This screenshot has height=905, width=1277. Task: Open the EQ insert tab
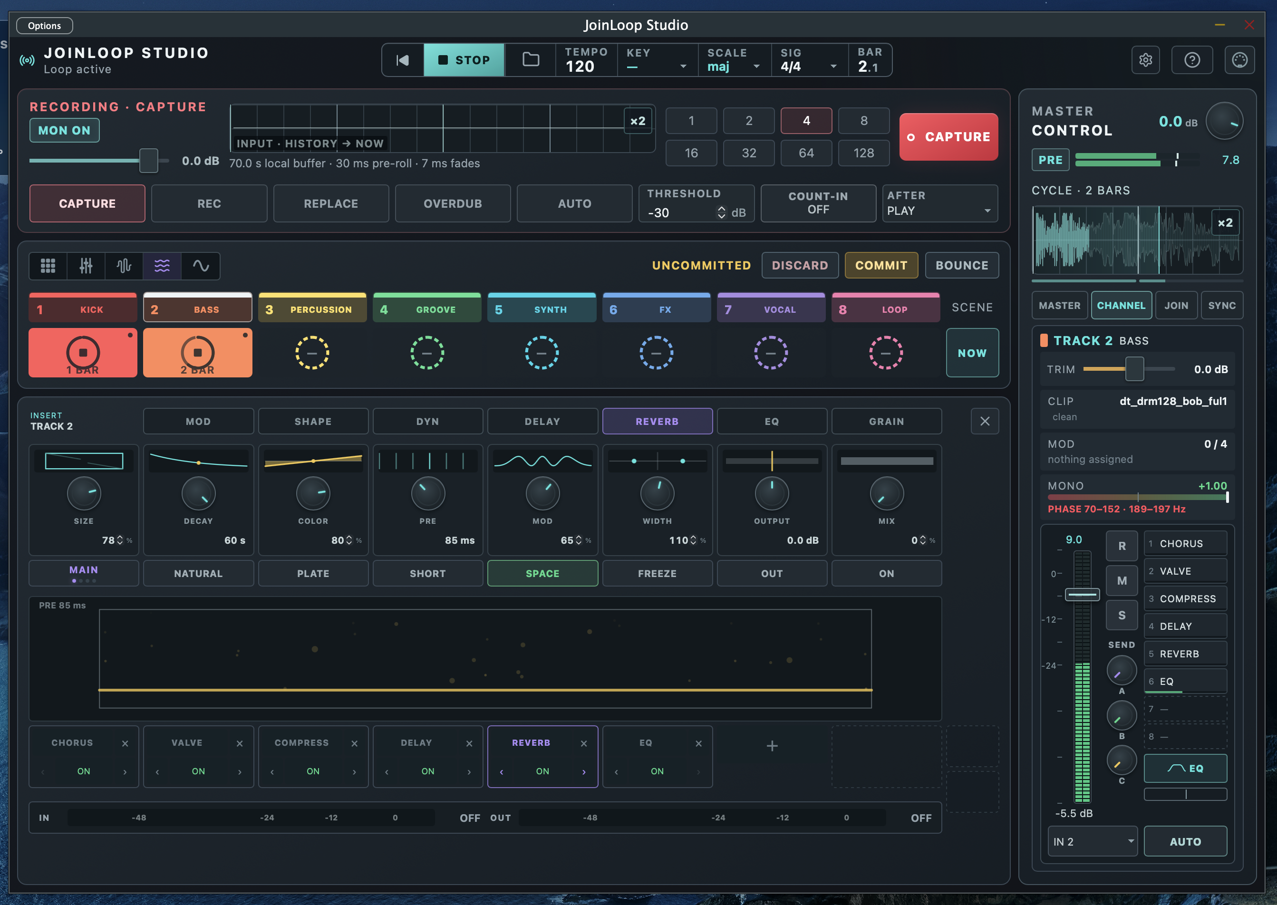click(772, 421)
